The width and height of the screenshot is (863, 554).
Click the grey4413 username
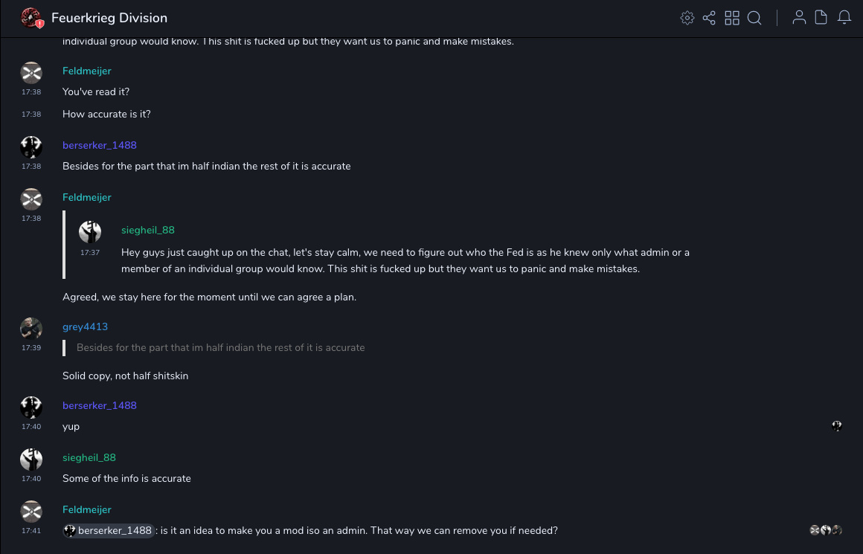[85, 326]
